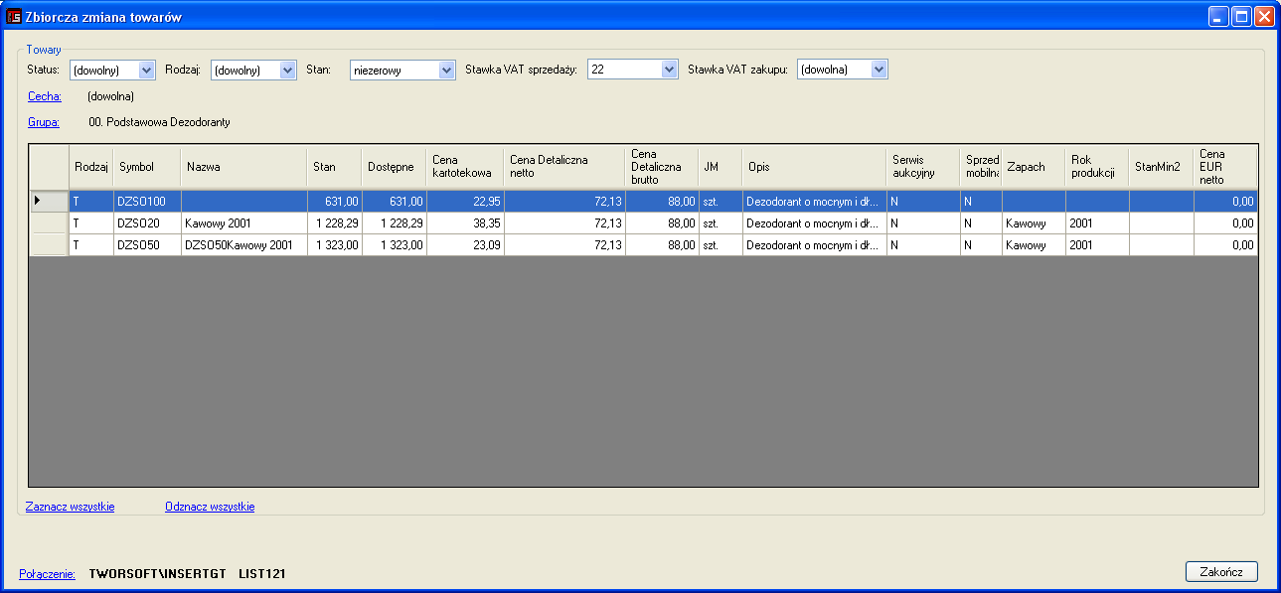Click the Cena kartotekowa value 23,09
Screen dimensions: 1281x593
[x=465, y=244]
